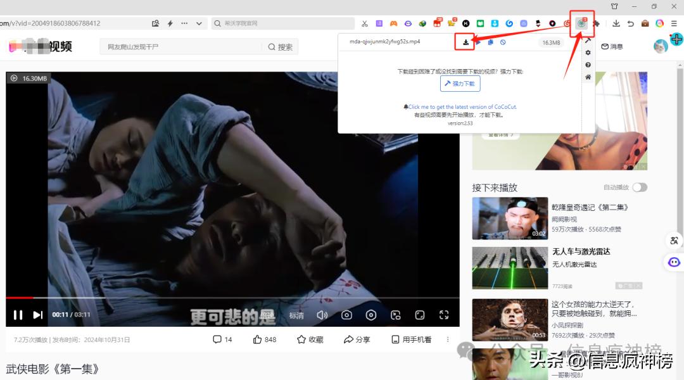Expand the address bar dropdown chevron
This screenshot has width=684, height=380.
tap(199, 23)
